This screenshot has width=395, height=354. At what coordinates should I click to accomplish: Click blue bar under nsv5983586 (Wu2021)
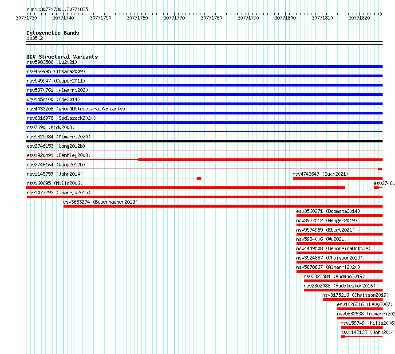click(204, 67)
